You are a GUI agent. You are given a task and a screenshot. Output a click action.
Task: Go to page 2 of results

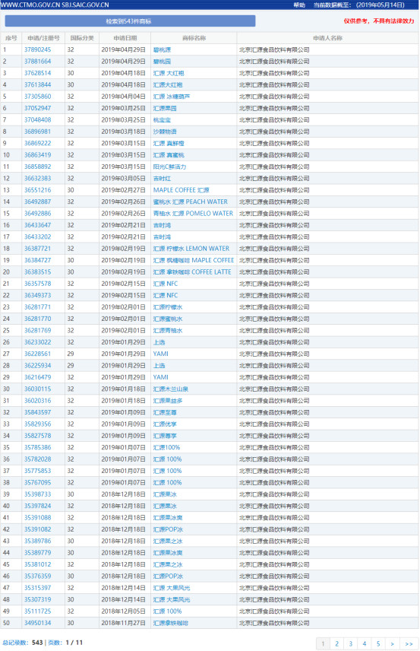[336, 643]
